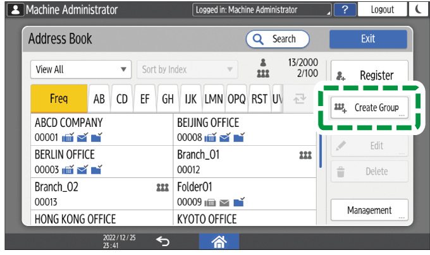Click the blue Exit button
Viewport: 430px width, 255px height.
pos(368,39)
